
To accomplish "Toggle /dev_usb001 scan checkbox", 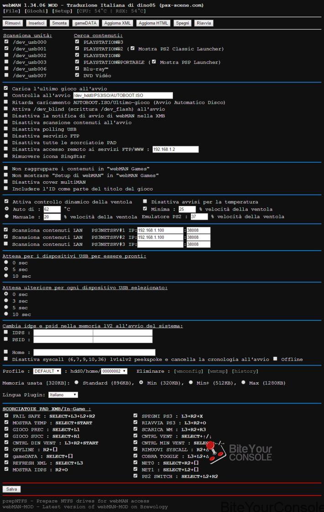I will tap(6, 48).
